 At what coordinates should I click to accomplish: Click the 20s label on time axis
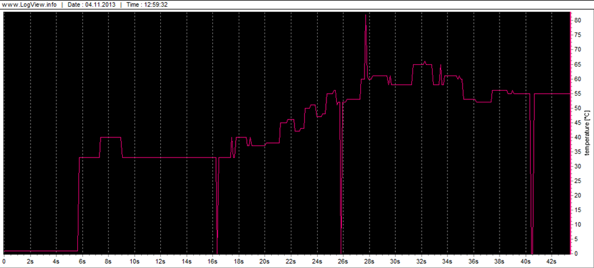point(265,261)
